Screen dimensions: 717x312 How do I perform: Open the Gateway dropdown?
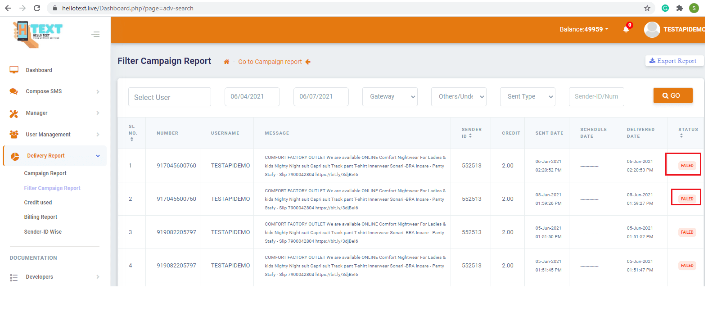coord(390,97)
